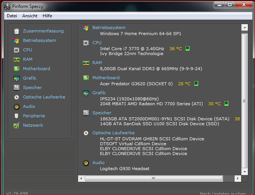The width and height of the screenshot is (255, 195).
Task: Click the Piriform Speccy title bar icon
Action: coord(7,6)
